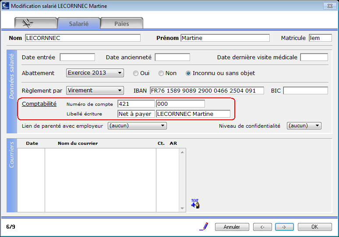
Task: Click Libellé écriture field Net à payer
Action: 136,114
